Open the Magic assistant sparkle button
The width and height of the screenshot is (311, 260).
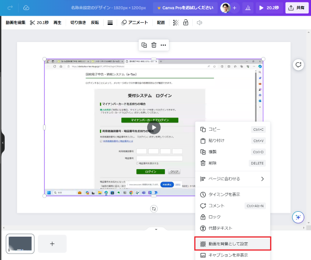298,217
